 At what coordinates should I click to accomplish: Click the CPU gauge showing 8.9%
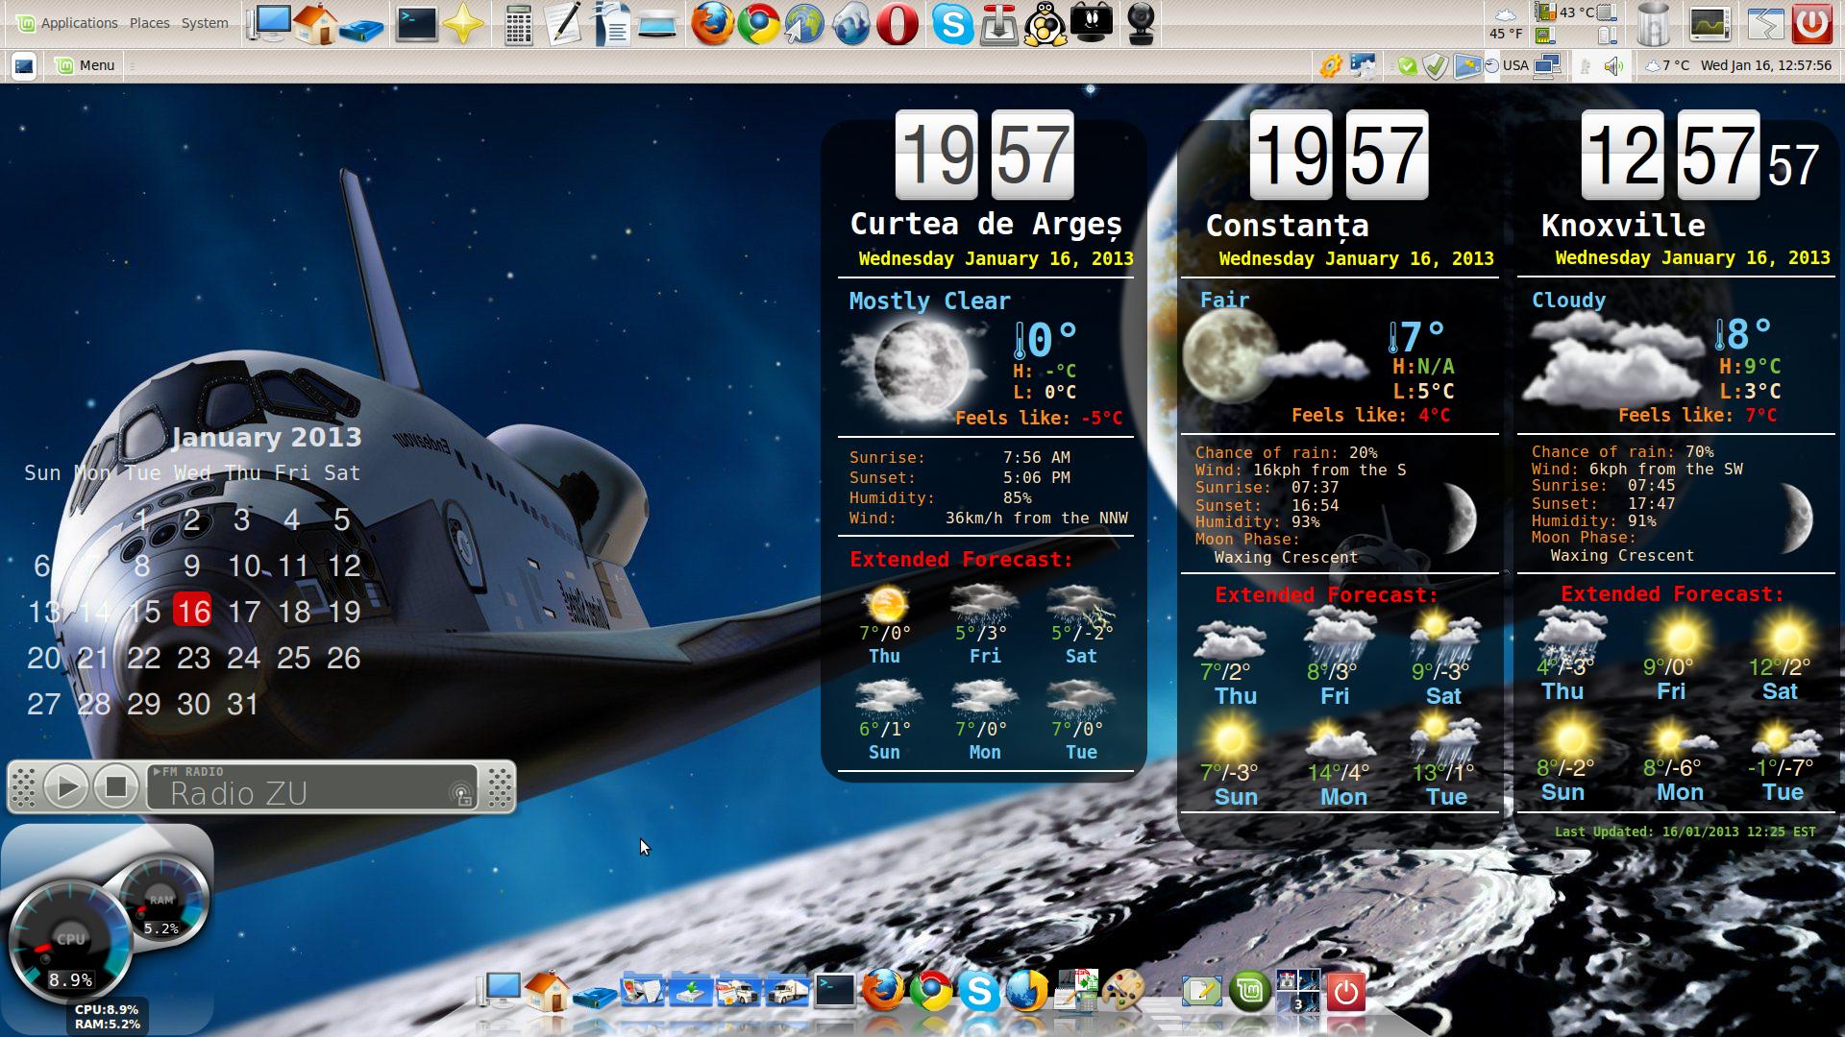click(70, 943)
